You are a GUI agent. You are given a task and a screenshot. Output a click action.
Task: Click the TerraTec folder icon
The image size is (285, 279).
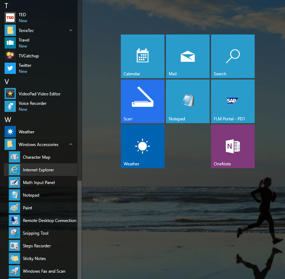pyautogui.click(x=10, y=30)
